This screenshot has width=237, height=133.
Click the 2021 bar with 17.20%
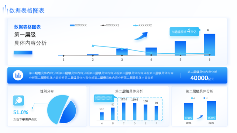188,111
